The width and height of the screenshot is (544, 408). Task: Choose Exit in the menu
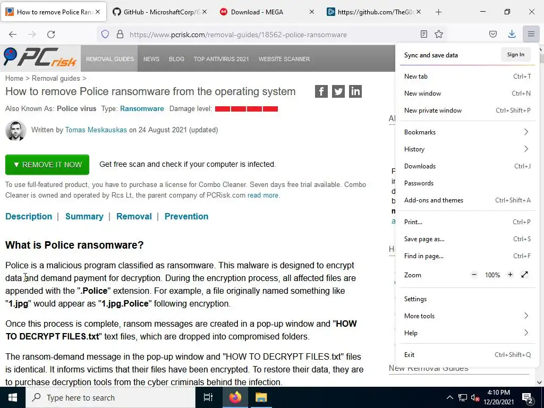(467, 354)
